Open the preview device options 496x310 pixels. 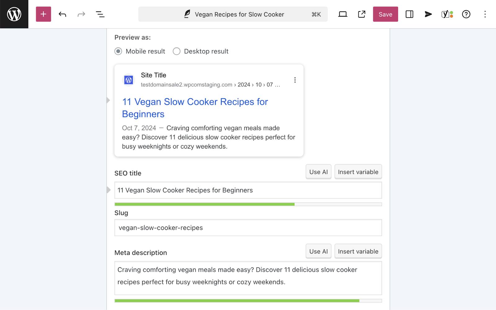pos(342,14)
